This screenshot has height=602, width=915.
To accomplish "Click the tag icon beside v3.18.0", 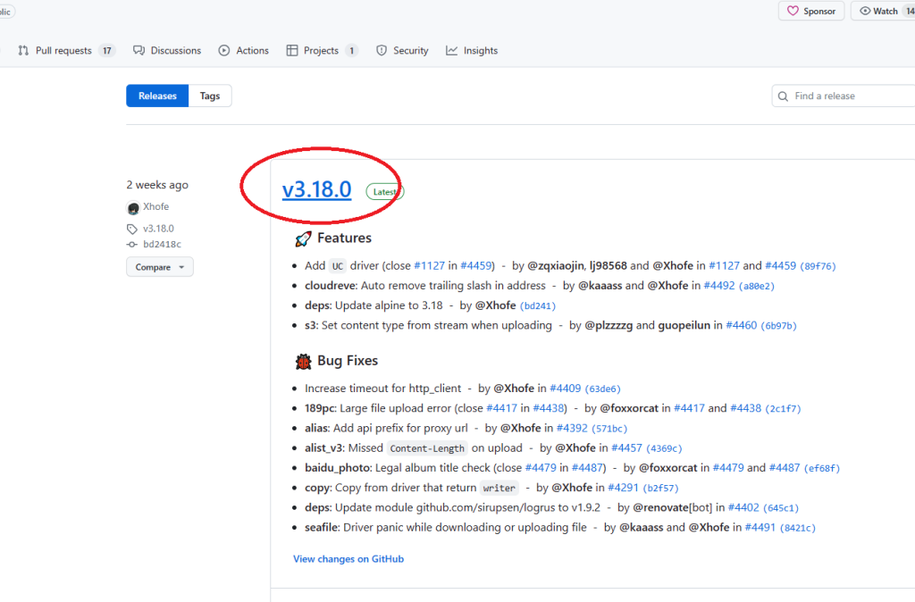I will coord(132,229).
